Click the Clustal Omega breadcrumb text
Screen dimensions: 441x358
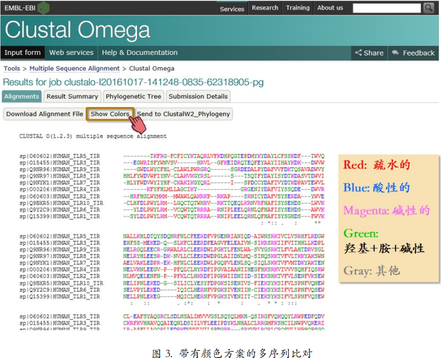(152, 68)
